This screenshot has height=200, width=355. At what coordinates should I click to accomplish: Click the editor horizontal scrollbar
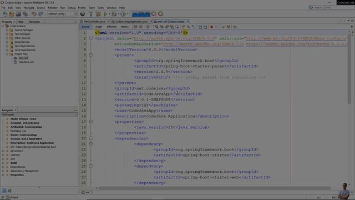[x=215, y=188]
